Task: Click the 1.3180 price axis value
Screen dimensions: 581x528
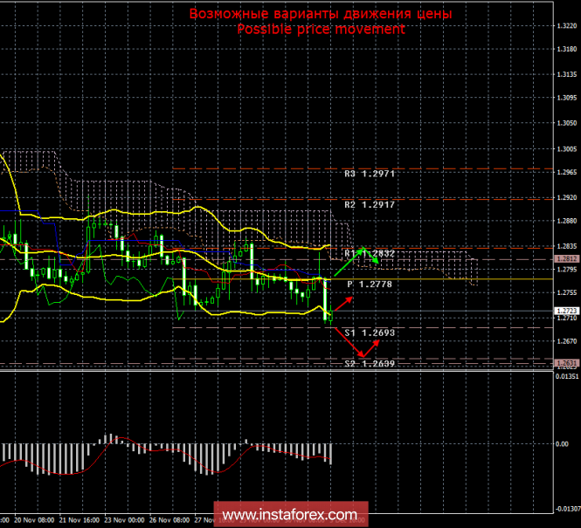Action: [567, 49]
